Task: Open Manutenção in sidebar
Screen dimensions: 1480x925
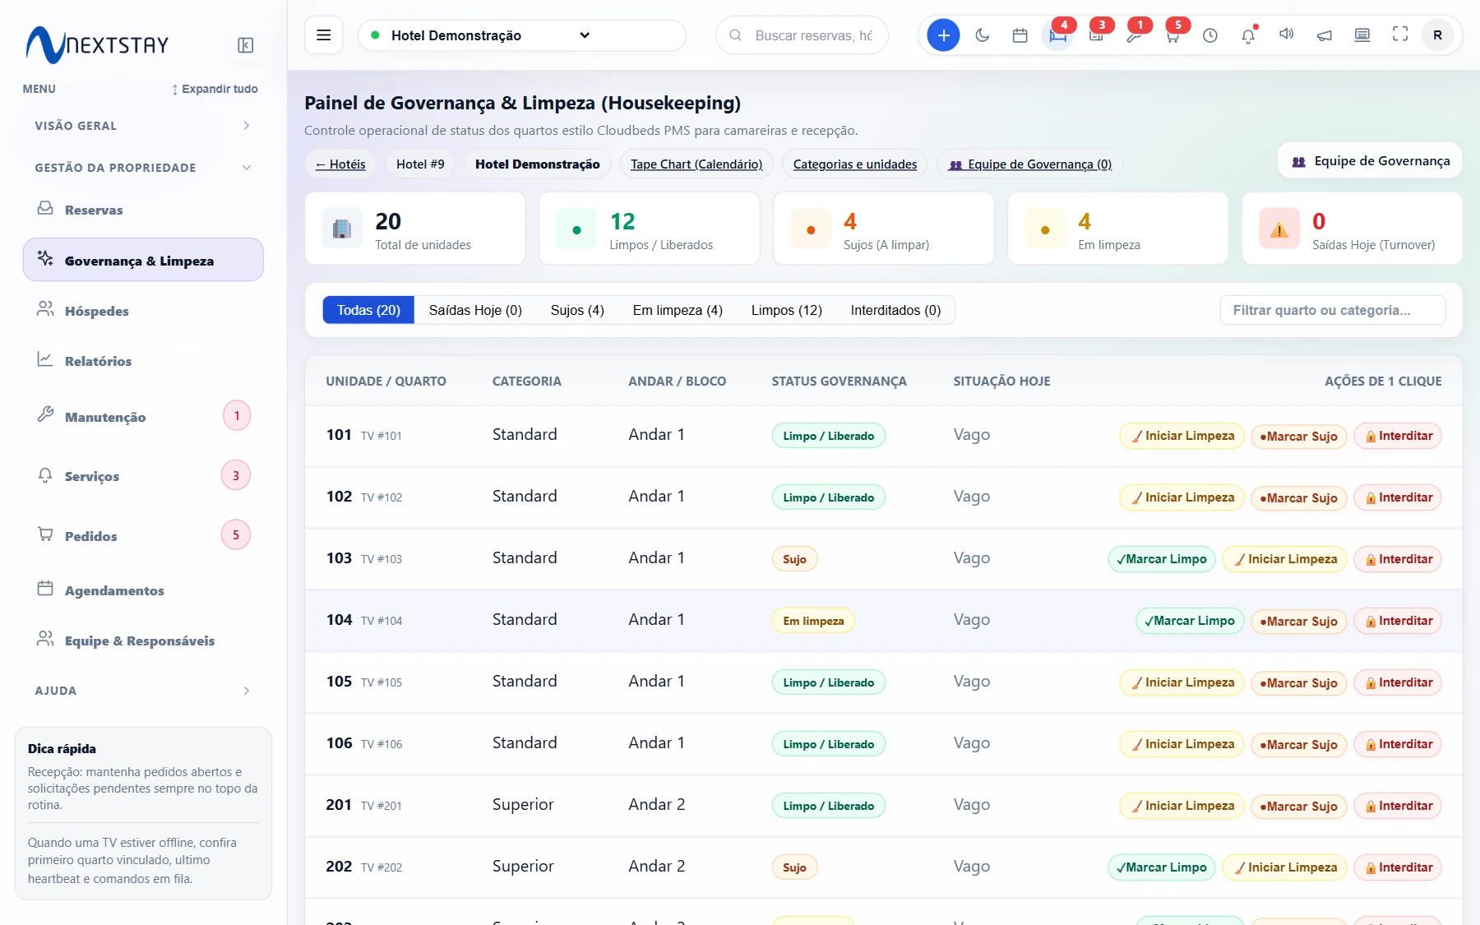Action: click(142, 417)
